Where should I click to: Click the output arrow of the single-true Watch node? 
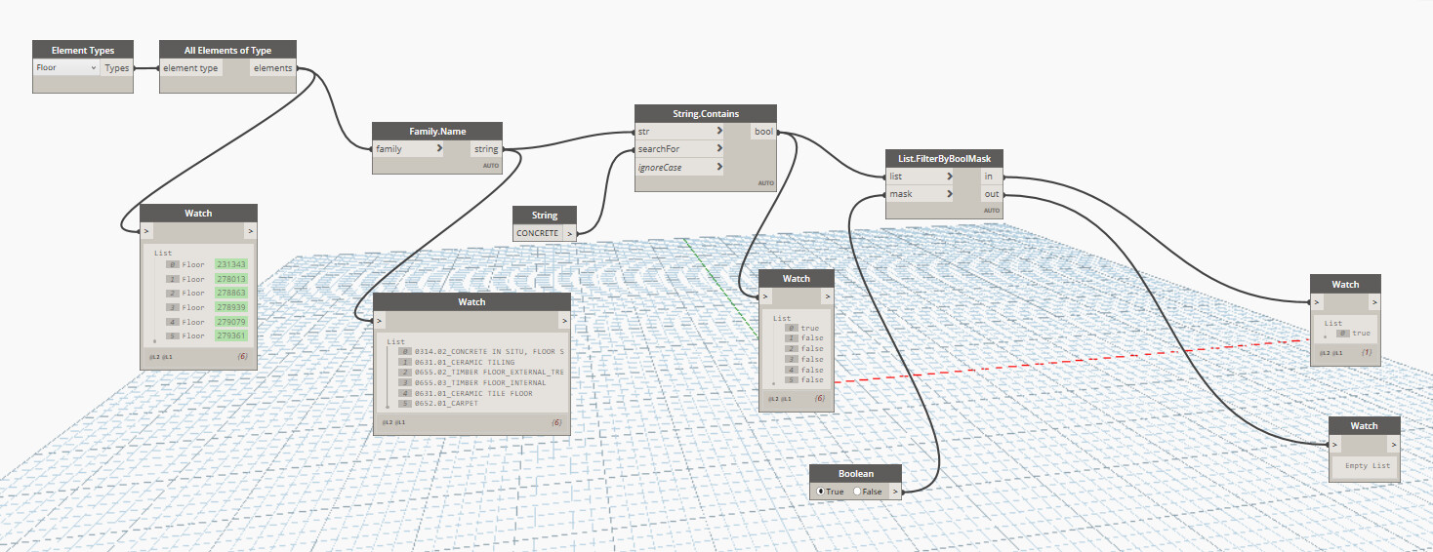pos(1374,302)
